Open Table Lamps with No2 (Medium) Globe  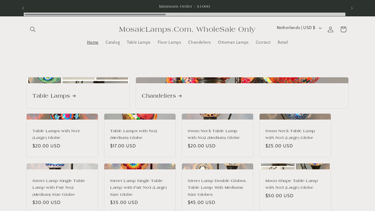point(134,134)
